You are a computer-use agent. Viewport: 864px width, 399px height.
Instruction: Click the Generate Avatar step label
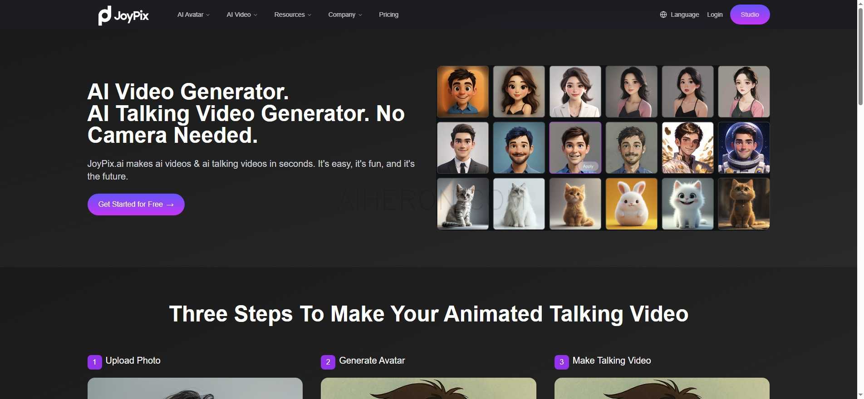pyautogui.click(x=372, y=360)
